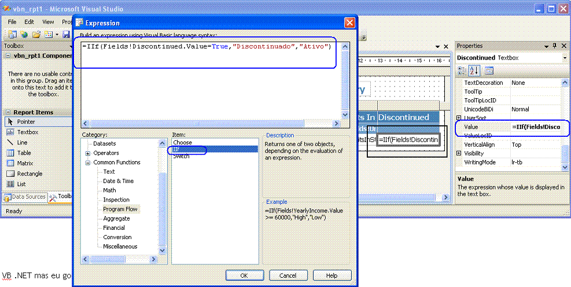Click the TextDecoration property value None
Viewport: 571px width, 287px height.
[x=536, y=83]
